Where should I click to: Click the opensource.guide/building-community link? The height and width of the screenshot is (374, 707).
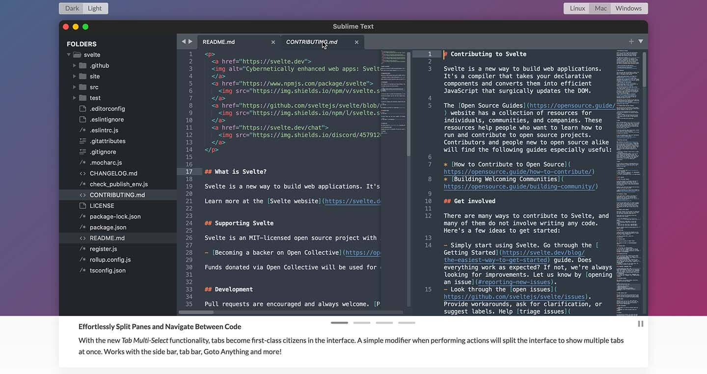pos(519,187)
